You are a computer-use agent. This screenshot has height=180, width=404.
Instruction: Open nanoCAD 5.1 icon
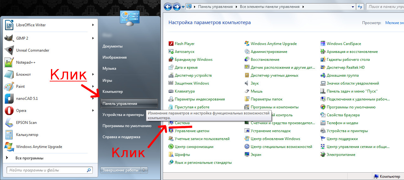point(9,99)
